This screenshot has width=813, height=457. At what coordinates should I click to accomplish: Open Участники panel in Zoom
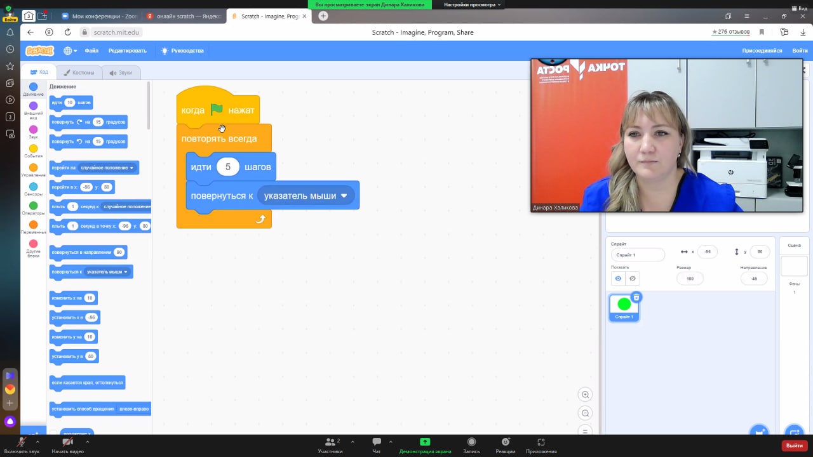pos(330,445)
